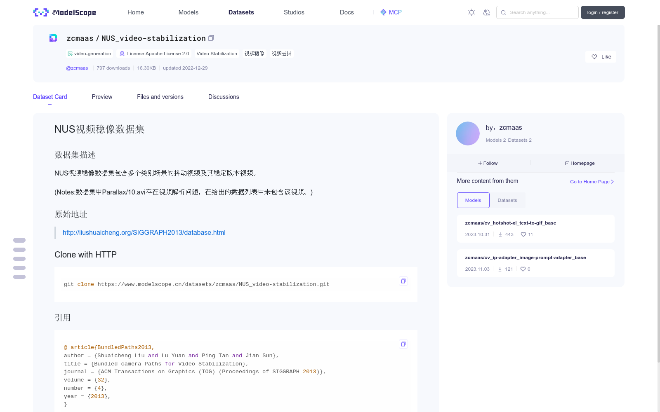Click the Datasets 2 count text

[x=520, y=140]
